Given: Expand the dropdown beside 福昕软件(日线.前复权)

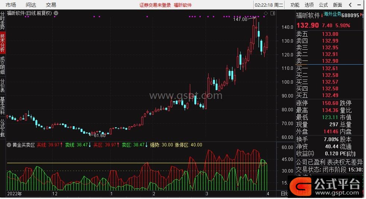Looking at the screenshot, I should click(56, 13).
